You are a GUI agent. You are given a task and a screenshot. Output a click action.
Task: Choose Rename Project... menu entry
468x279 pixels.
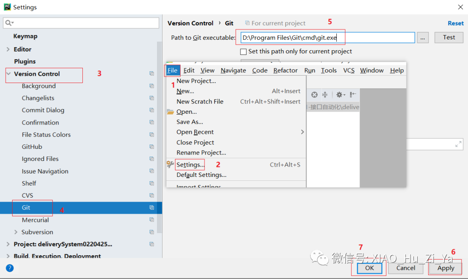coord(236,153)
